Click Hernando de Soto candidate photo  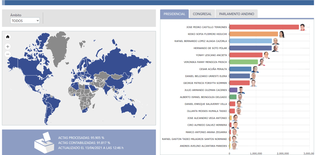pyautogui.click(x=275, y=48)
